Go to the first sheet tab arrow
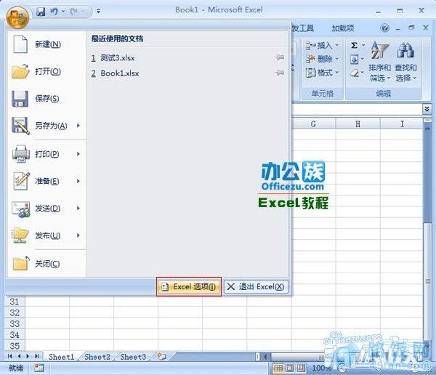This screenshot has height=375, width=436. [10, 356]
